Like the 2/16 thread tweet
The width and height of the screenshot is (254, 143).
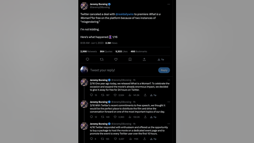115,95
